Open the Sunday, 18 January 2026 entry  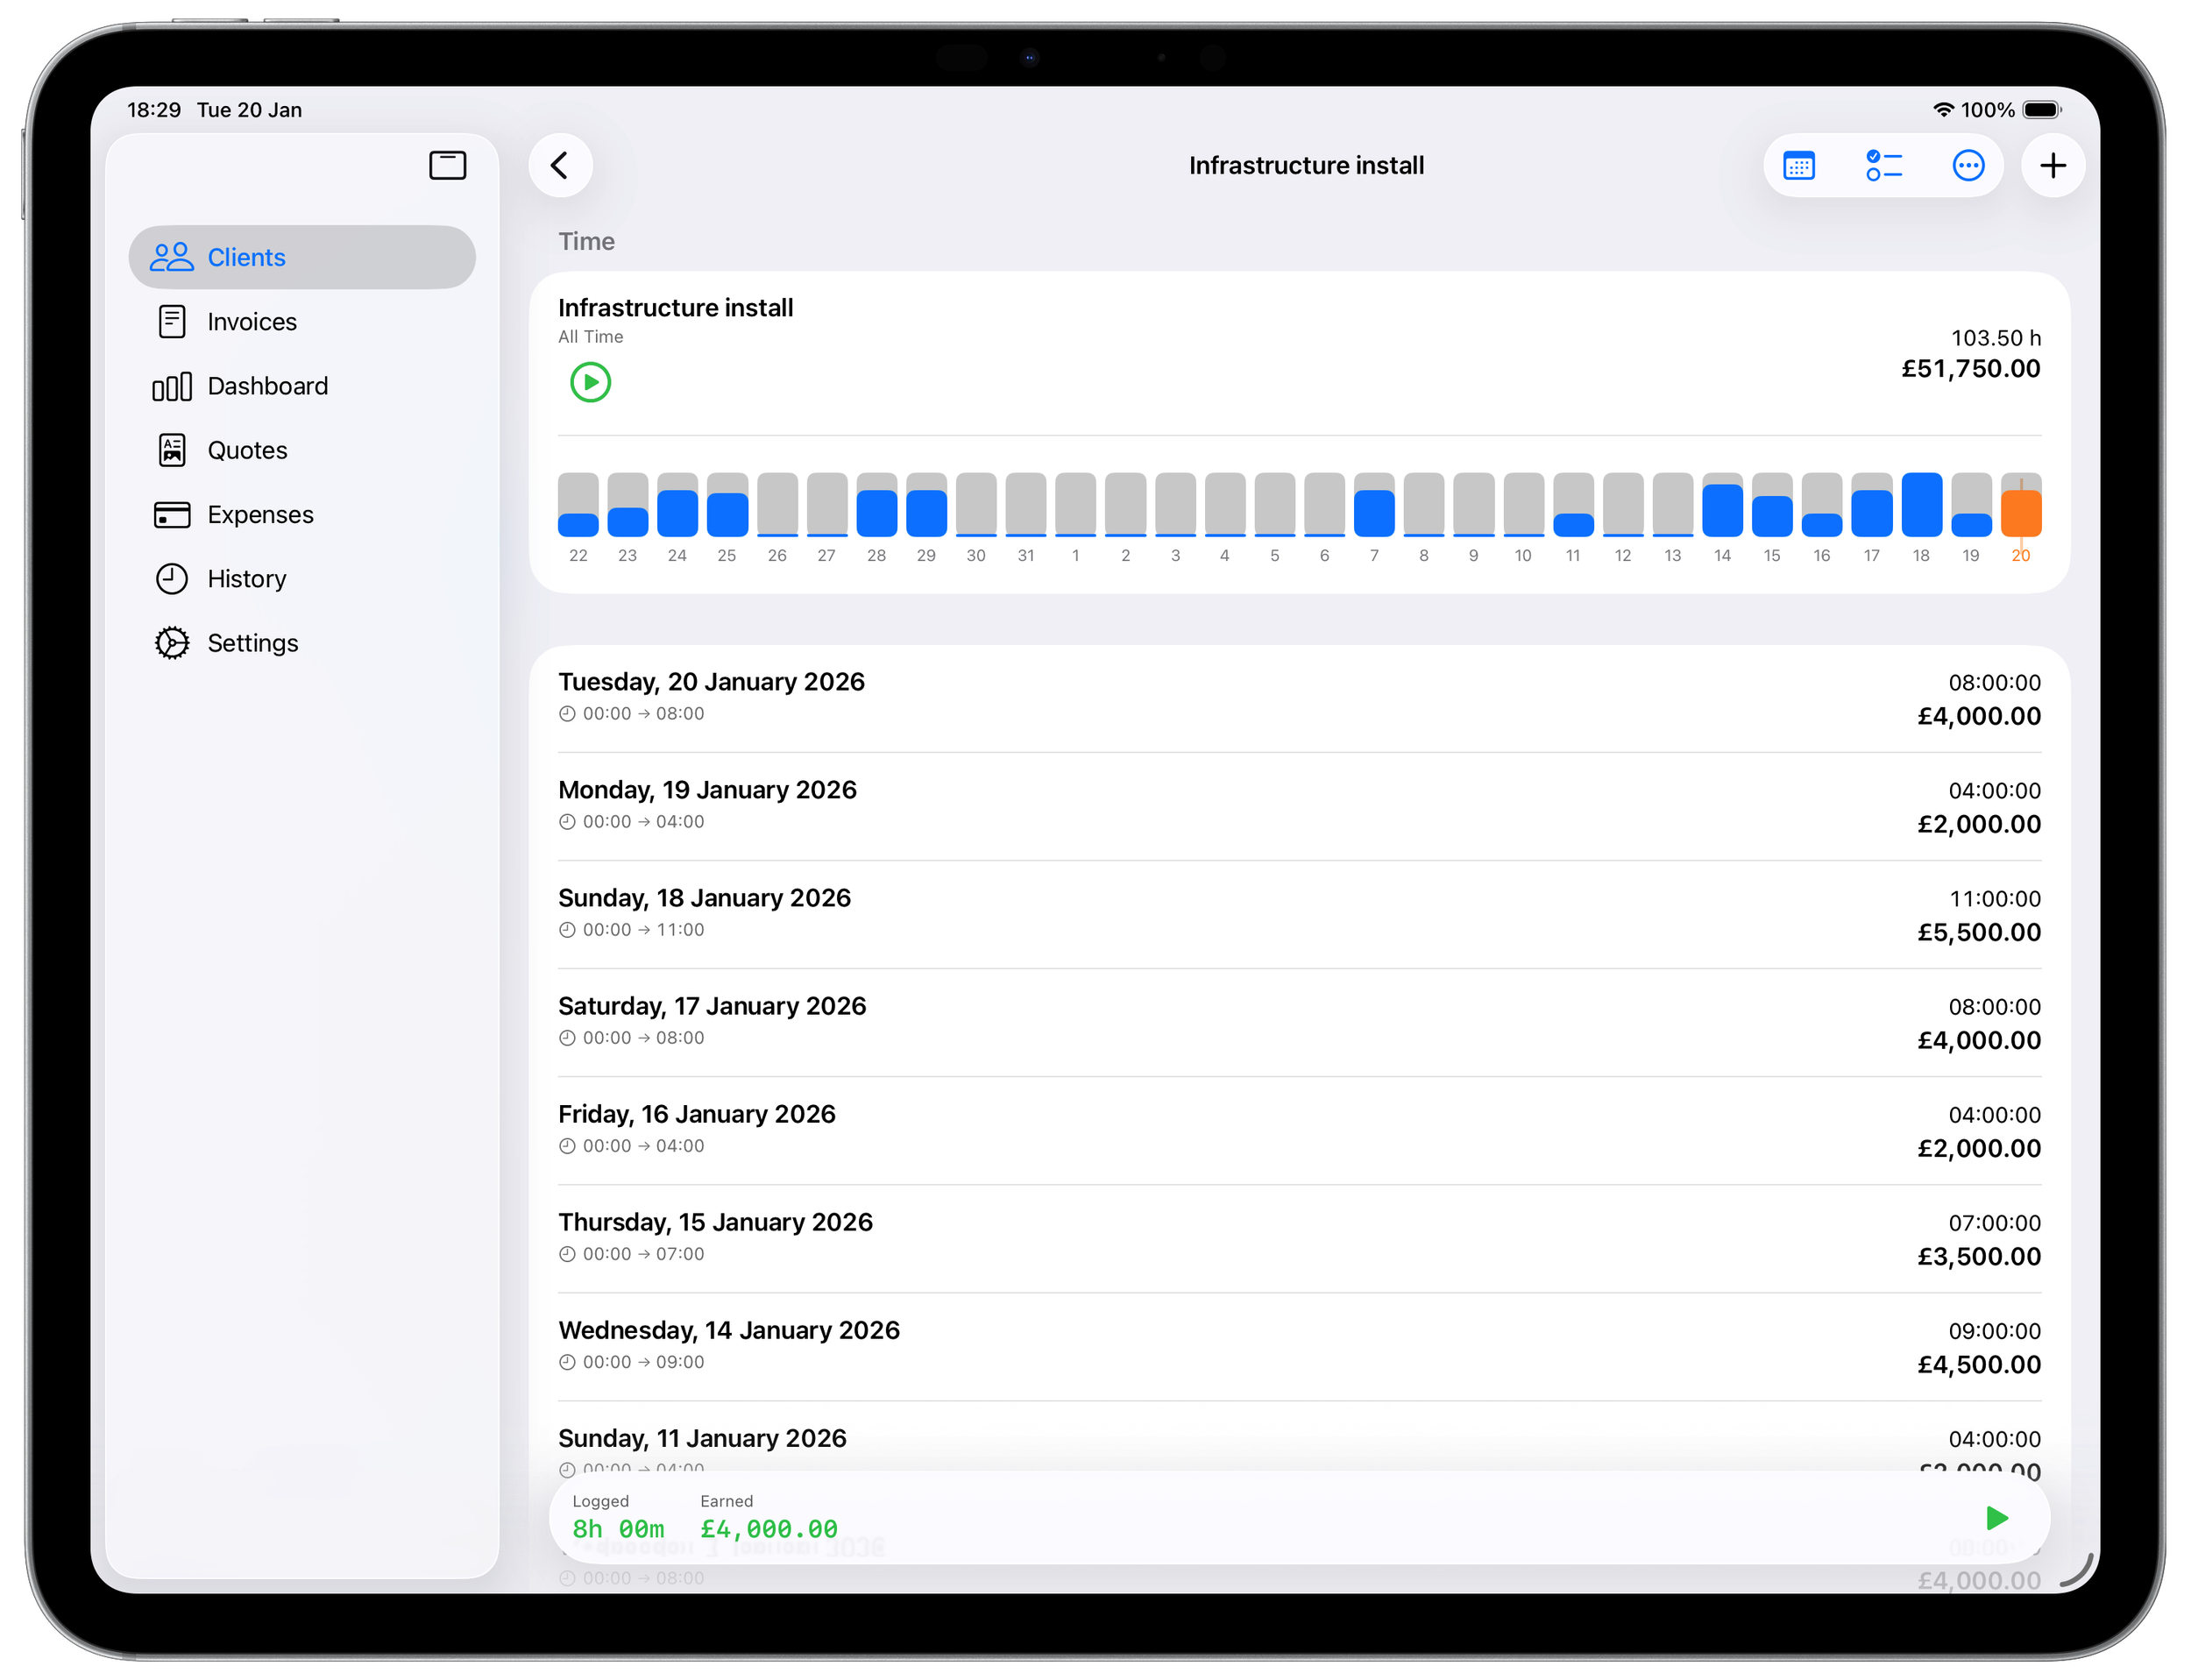[x=1298, y=914]
